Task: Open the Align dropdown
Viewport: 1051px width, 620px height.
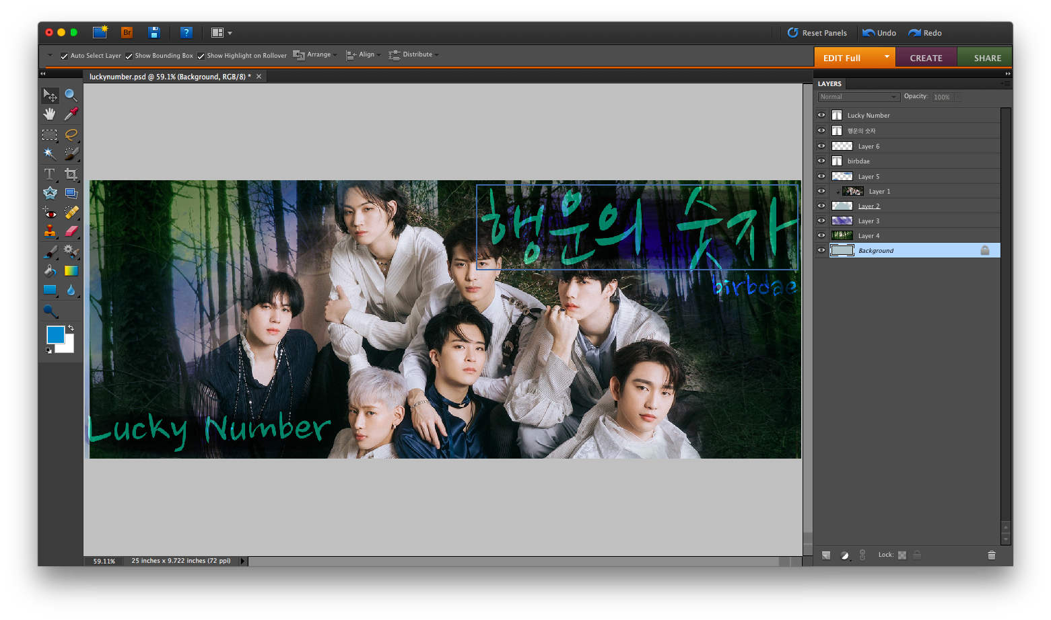Action: click(x=364, y=55)
